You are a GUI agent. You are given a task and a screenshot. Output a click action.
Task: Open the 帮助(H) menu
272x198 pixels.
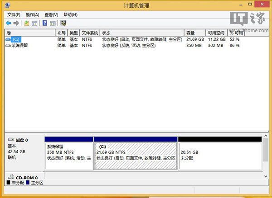coord(70,15)
